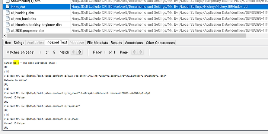Select the alt.2600.programz.dbx row
Screen dimensions: 268x134
135,31
